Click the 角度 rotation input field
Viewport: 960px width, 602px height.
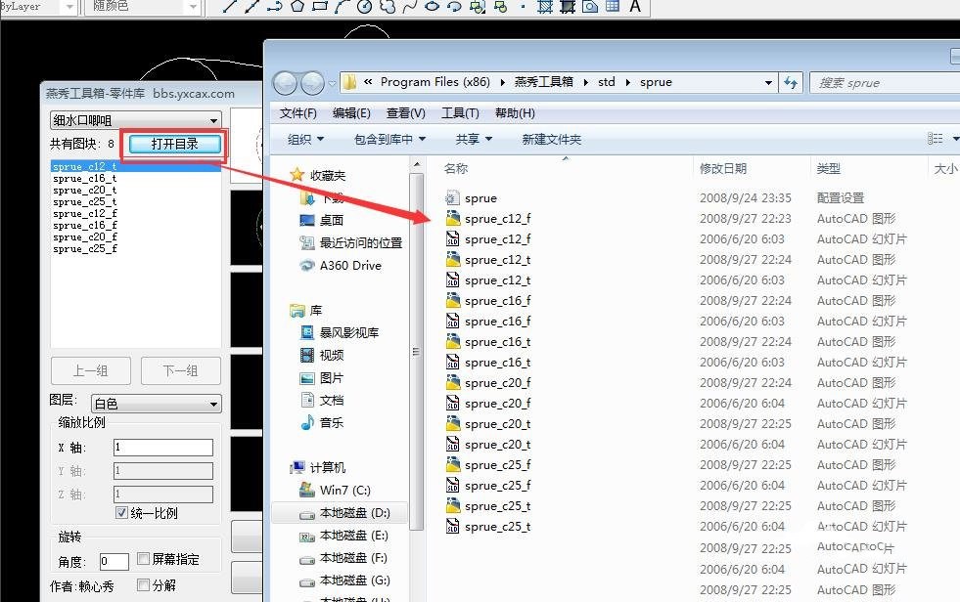coord(114,561)
